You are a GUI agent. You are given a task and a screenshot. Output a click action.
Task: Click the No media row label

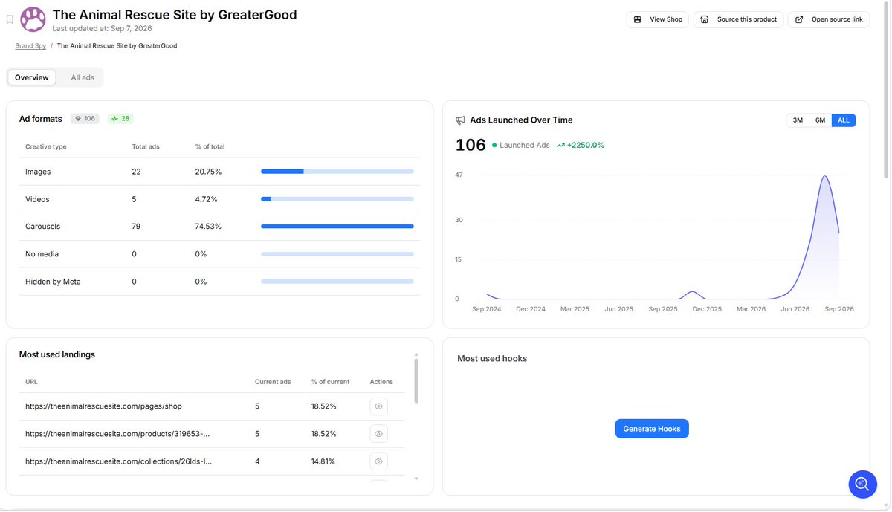[x=42, y=254]
